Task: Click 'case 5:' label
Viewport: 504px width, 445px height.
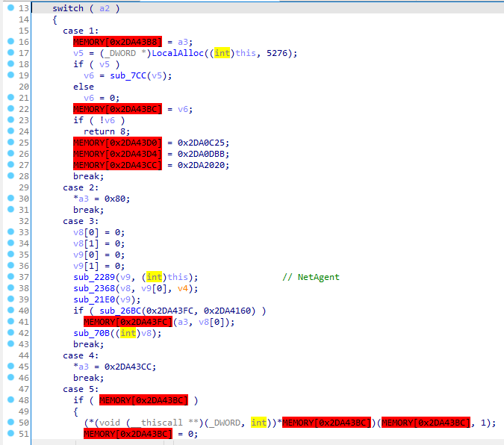Action: tap(81, 389)
